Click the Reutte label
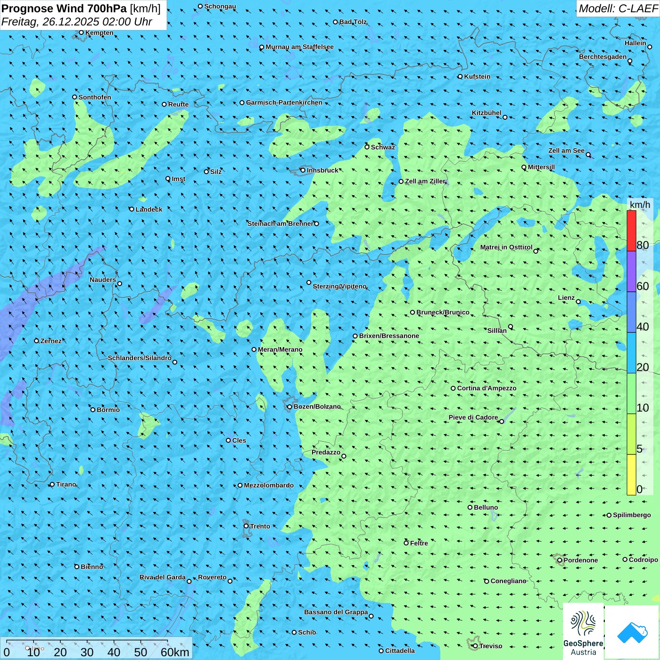The width and height of the screenshot is (660, 660). click(x=179, y=104)
